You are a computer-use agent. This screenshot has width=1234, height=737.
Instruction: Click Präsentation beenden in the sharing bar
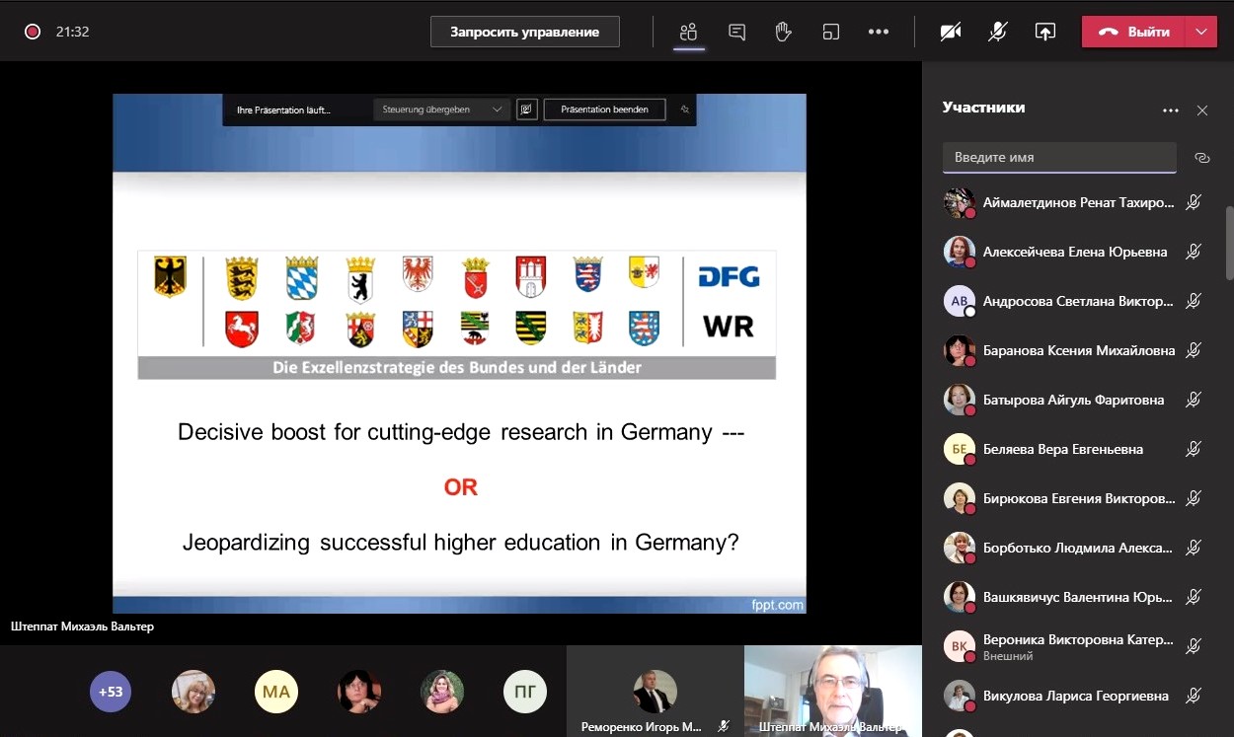[x=604, y=110]
